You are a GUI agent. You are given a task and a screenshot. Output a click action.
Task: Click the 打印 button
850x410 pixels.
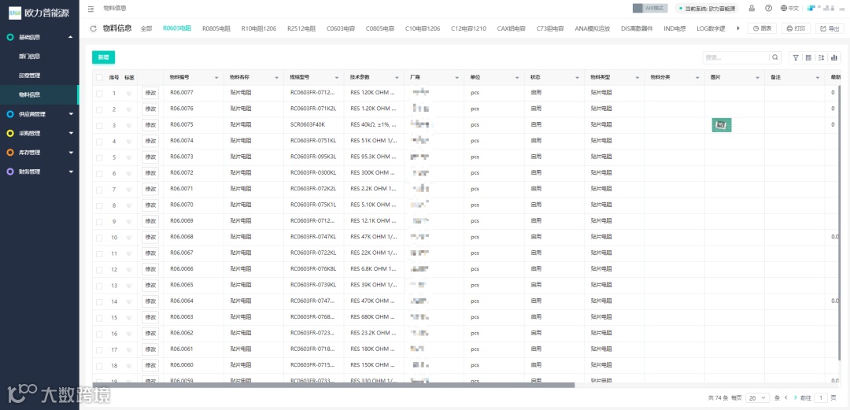click(796, 28)
